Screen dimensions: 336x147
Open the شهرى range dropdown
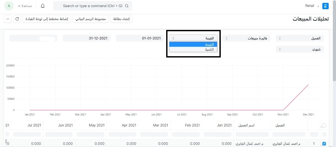click(300, 49)
